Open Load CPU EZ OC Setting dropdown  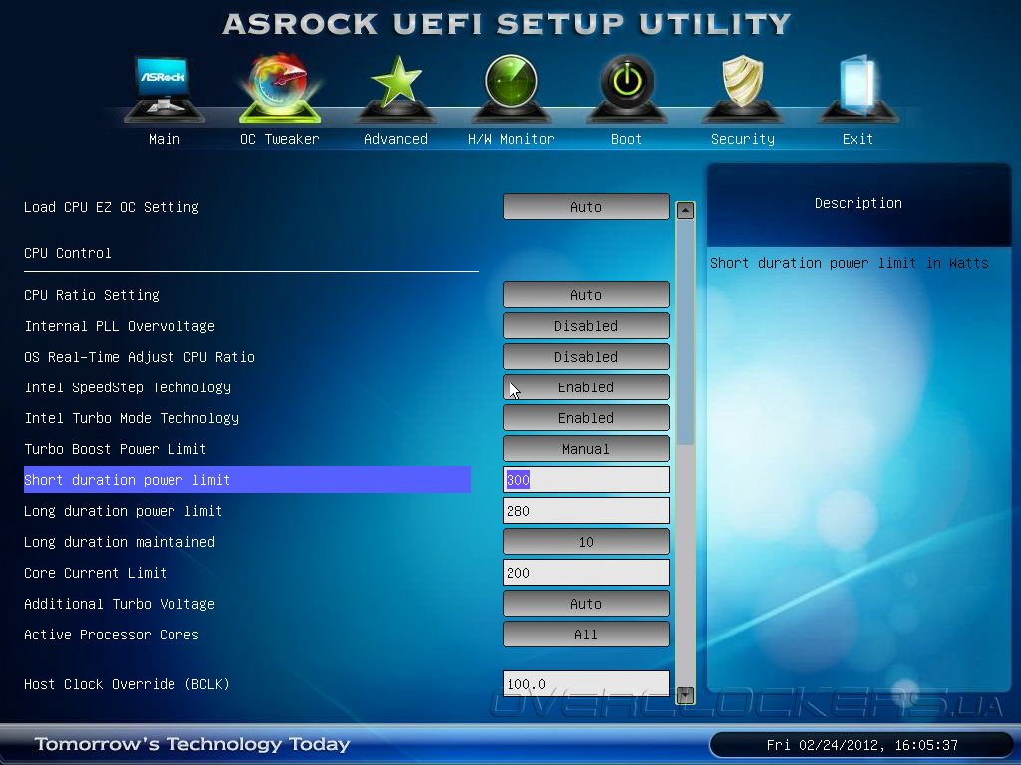click(586, 207)
